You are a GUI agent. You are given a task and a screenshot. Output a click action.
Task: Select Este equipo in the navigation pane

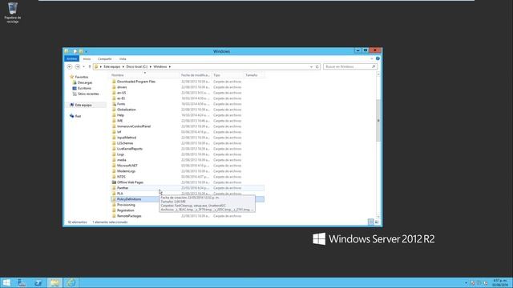coord(83,105)
